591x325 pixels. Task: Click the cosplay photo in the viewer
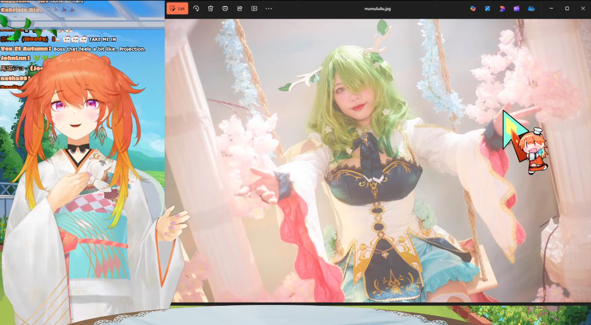tap(378, 161)
